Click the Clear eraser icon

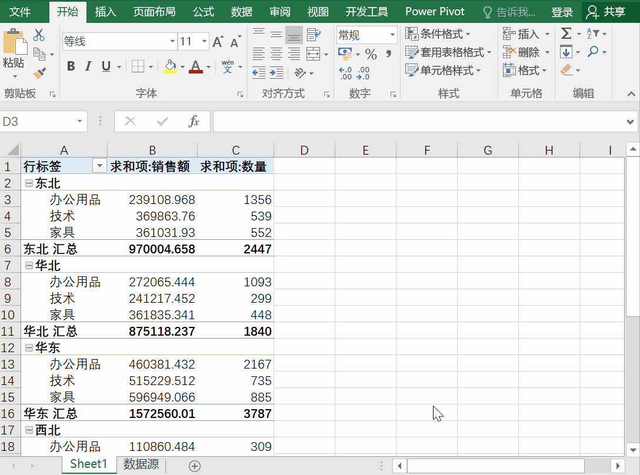pos(566,70)
